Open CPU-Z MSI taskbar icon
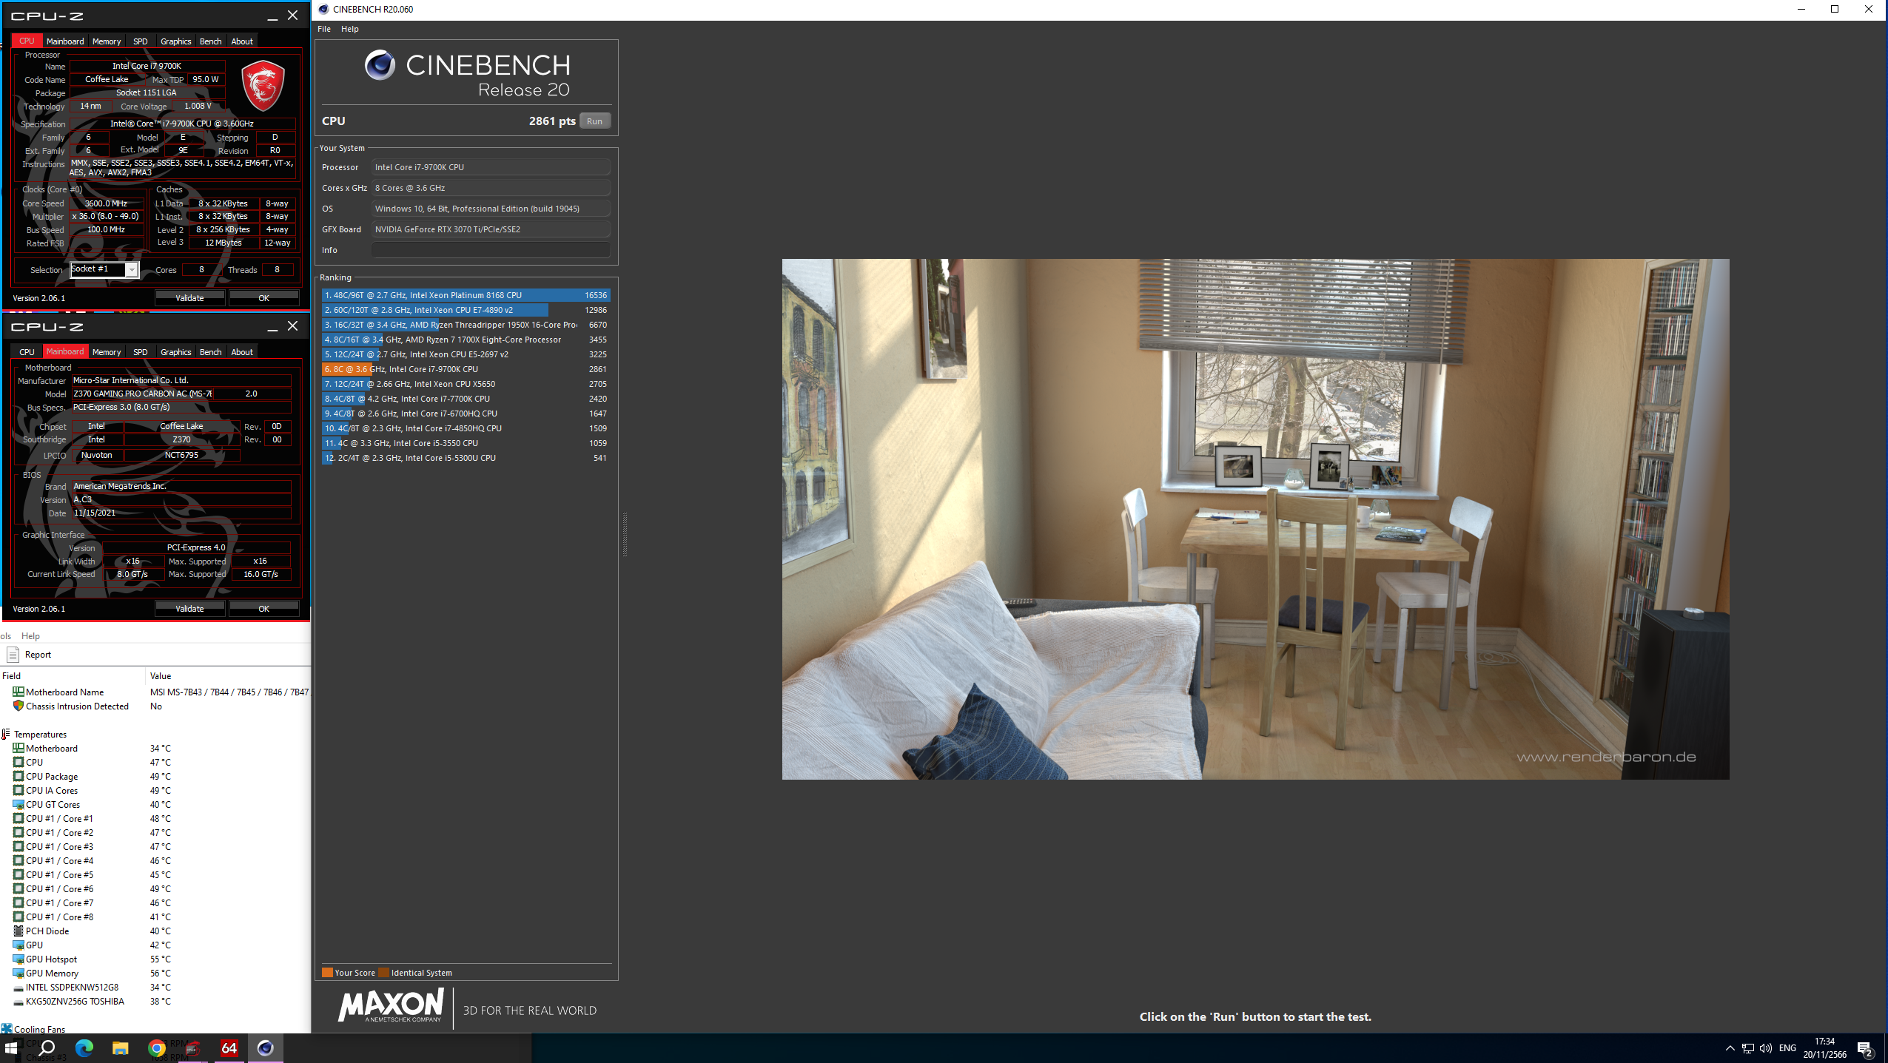Screen dimensions: 1888x1063 tap(192, 1047)
